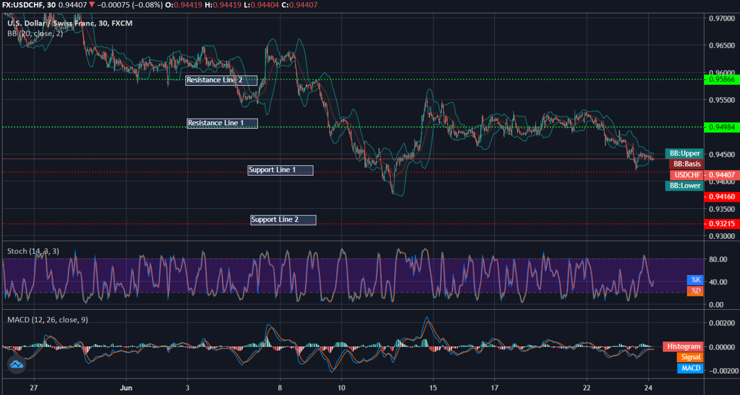Click the BB:Lower price scale label
The image size is (740, 395).
[685, 186]
